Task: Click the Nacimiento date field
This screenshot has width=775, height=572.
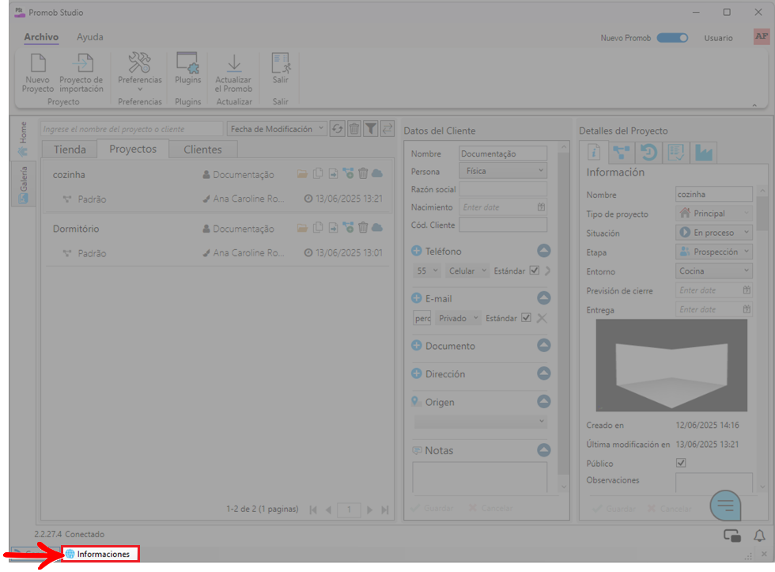Action: tap(503, 207)
